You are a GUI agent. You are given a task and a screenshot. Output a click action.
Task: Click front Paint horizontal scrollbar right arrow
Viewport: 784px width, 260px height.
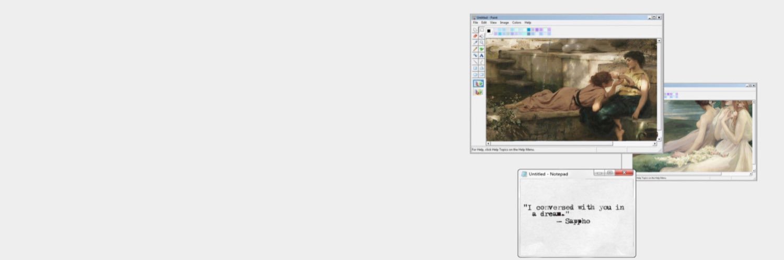pos(654,143)
